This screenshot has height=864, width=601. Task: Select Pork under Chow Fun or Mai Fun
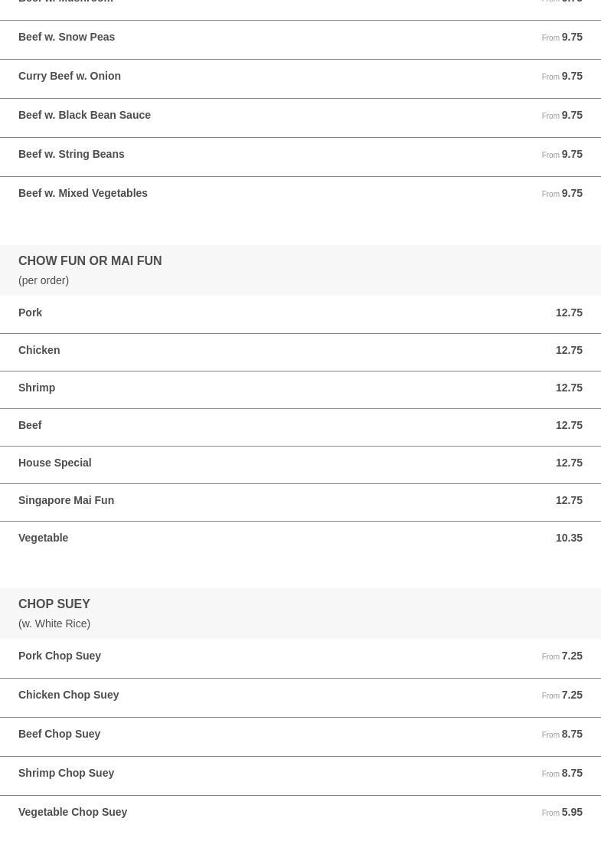(30, 313)
